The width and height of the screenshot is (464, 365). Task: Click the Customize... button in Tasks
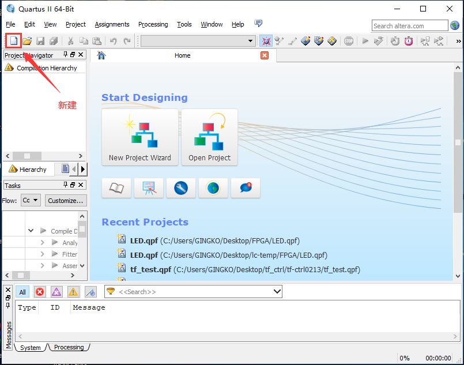click(x=65, y=201)
